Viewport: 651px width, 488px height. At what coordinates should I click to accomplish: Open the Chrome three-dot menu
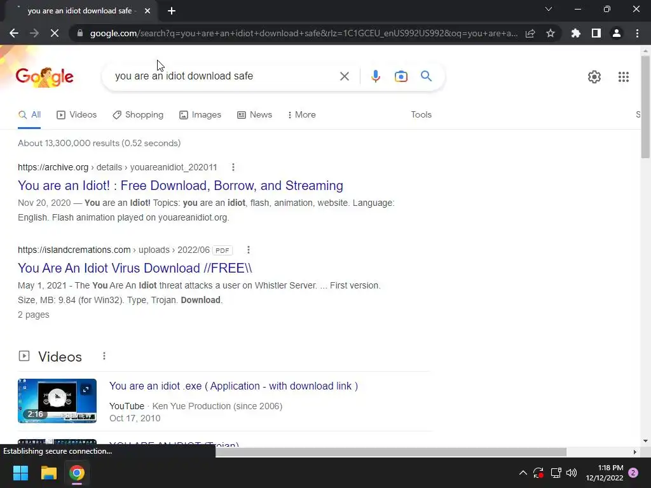pyautogui.click(x=637, y=33)
